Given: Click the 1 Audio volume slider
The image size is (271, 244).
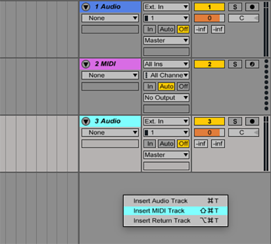Looking at the screenshot, I should pyautogui.click(x=209, y=18).
